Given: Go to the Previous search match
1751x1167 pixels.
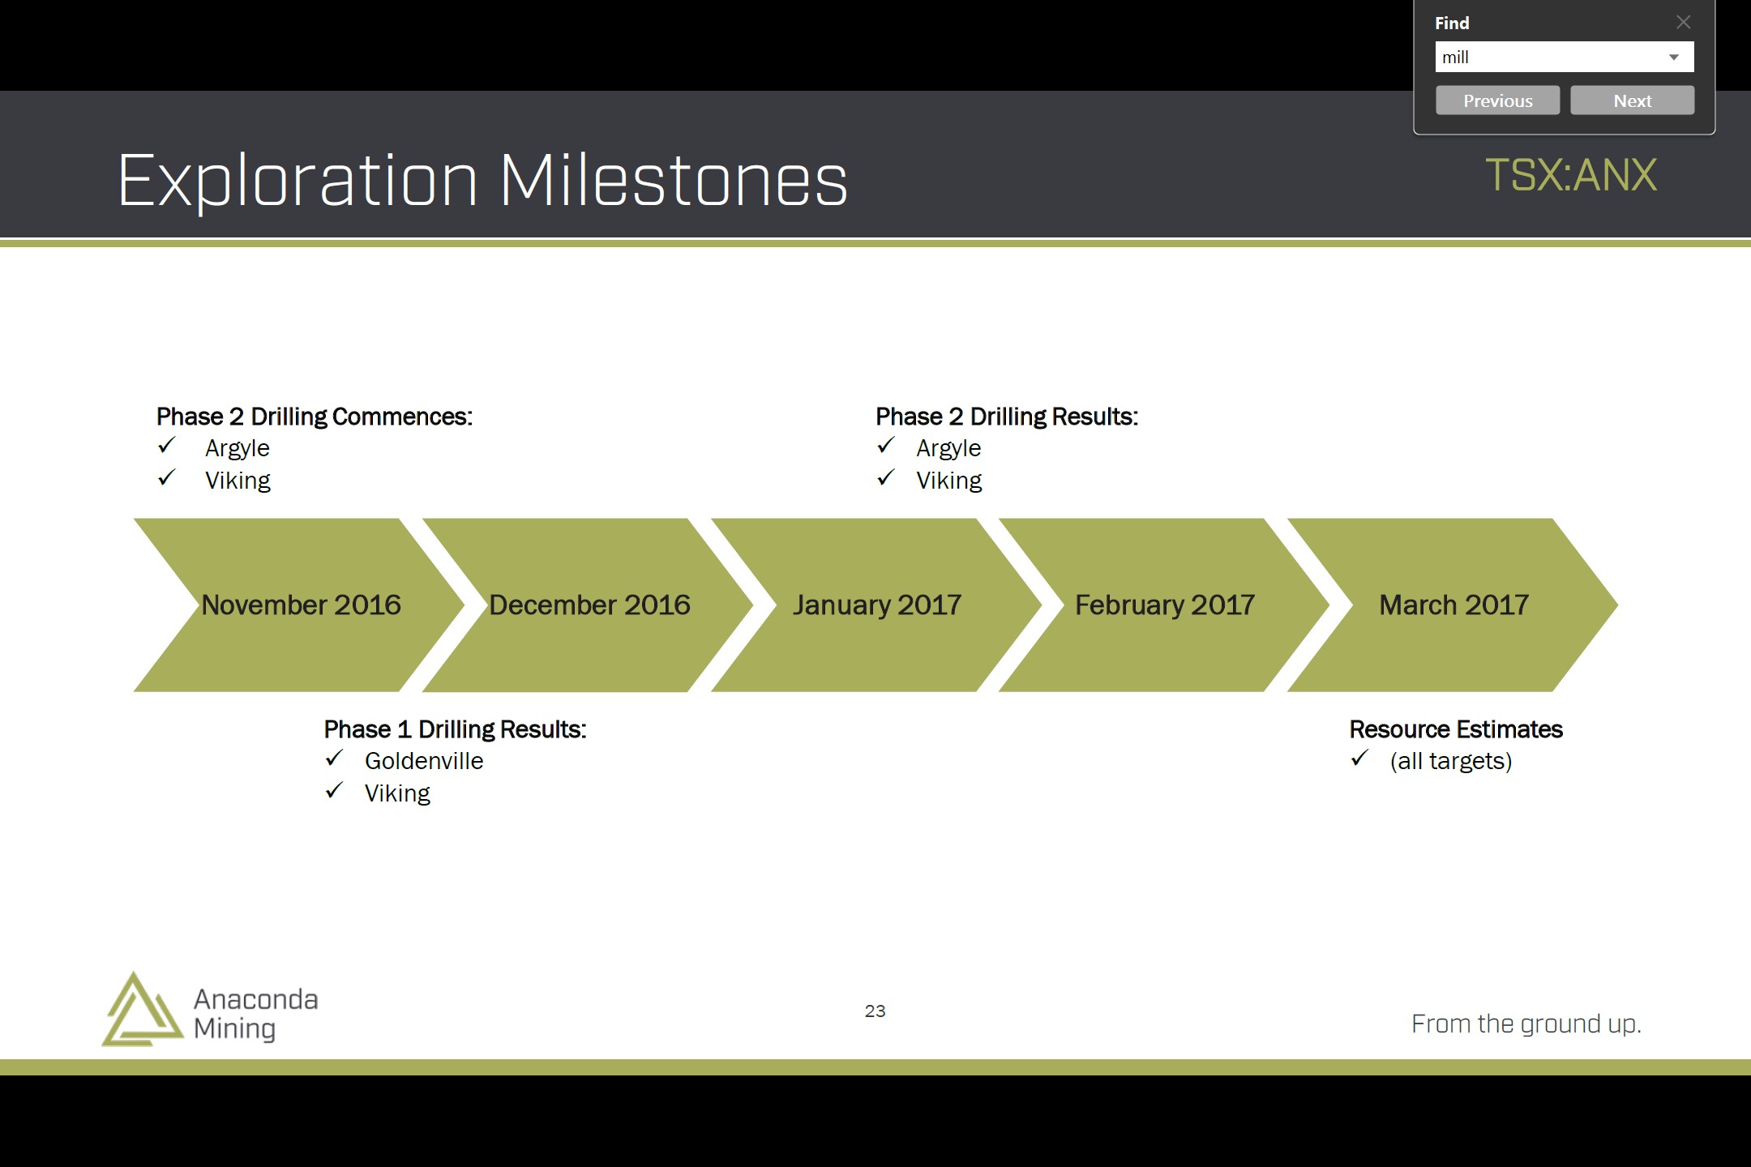Looking at the screenshot, I should pyautogui.click(x=1497, y=100).
